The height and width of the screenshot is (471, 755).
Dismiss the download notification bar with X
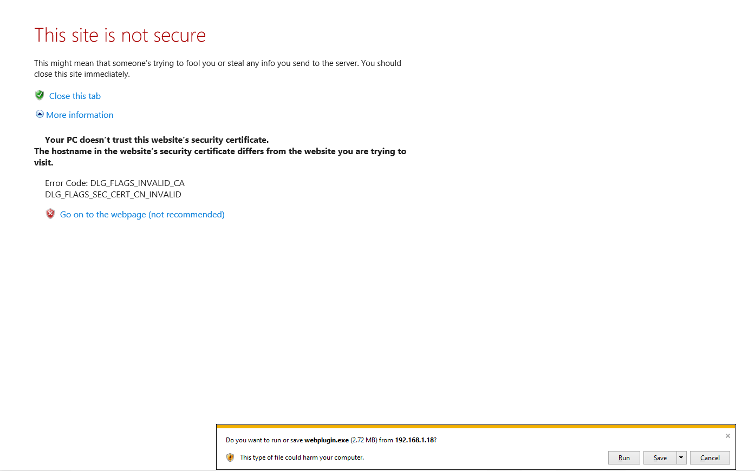pos(728,436)
